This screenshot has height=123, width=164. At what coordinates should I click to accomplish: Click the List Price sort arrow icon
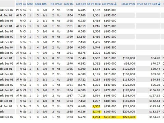pos(115,4)
